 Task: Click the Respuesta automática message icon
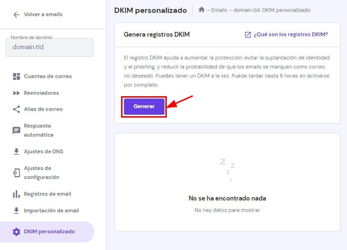point(16,130)
